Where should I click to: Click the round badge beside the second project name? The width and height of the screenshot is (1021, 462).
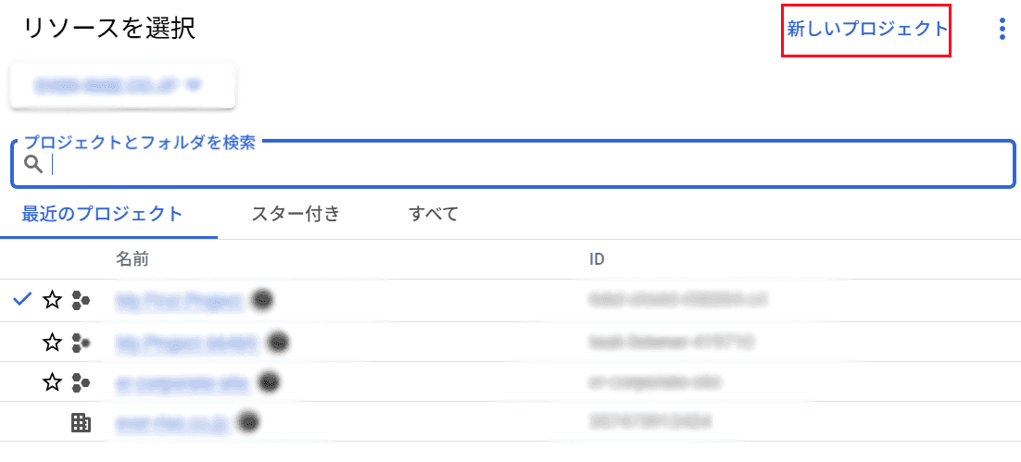(x=279, y=341)
